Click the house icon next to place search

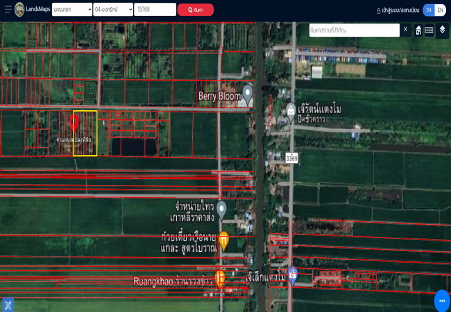pyautogui.click(x=418, y=30)
